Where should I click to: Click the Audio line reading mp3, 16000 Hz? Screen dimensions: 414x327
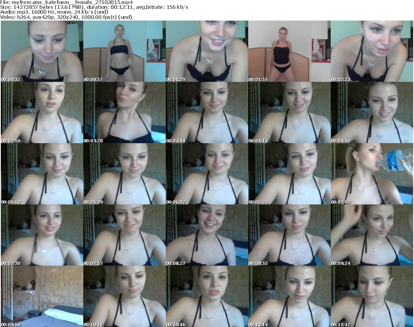click(x=54, y=12)
